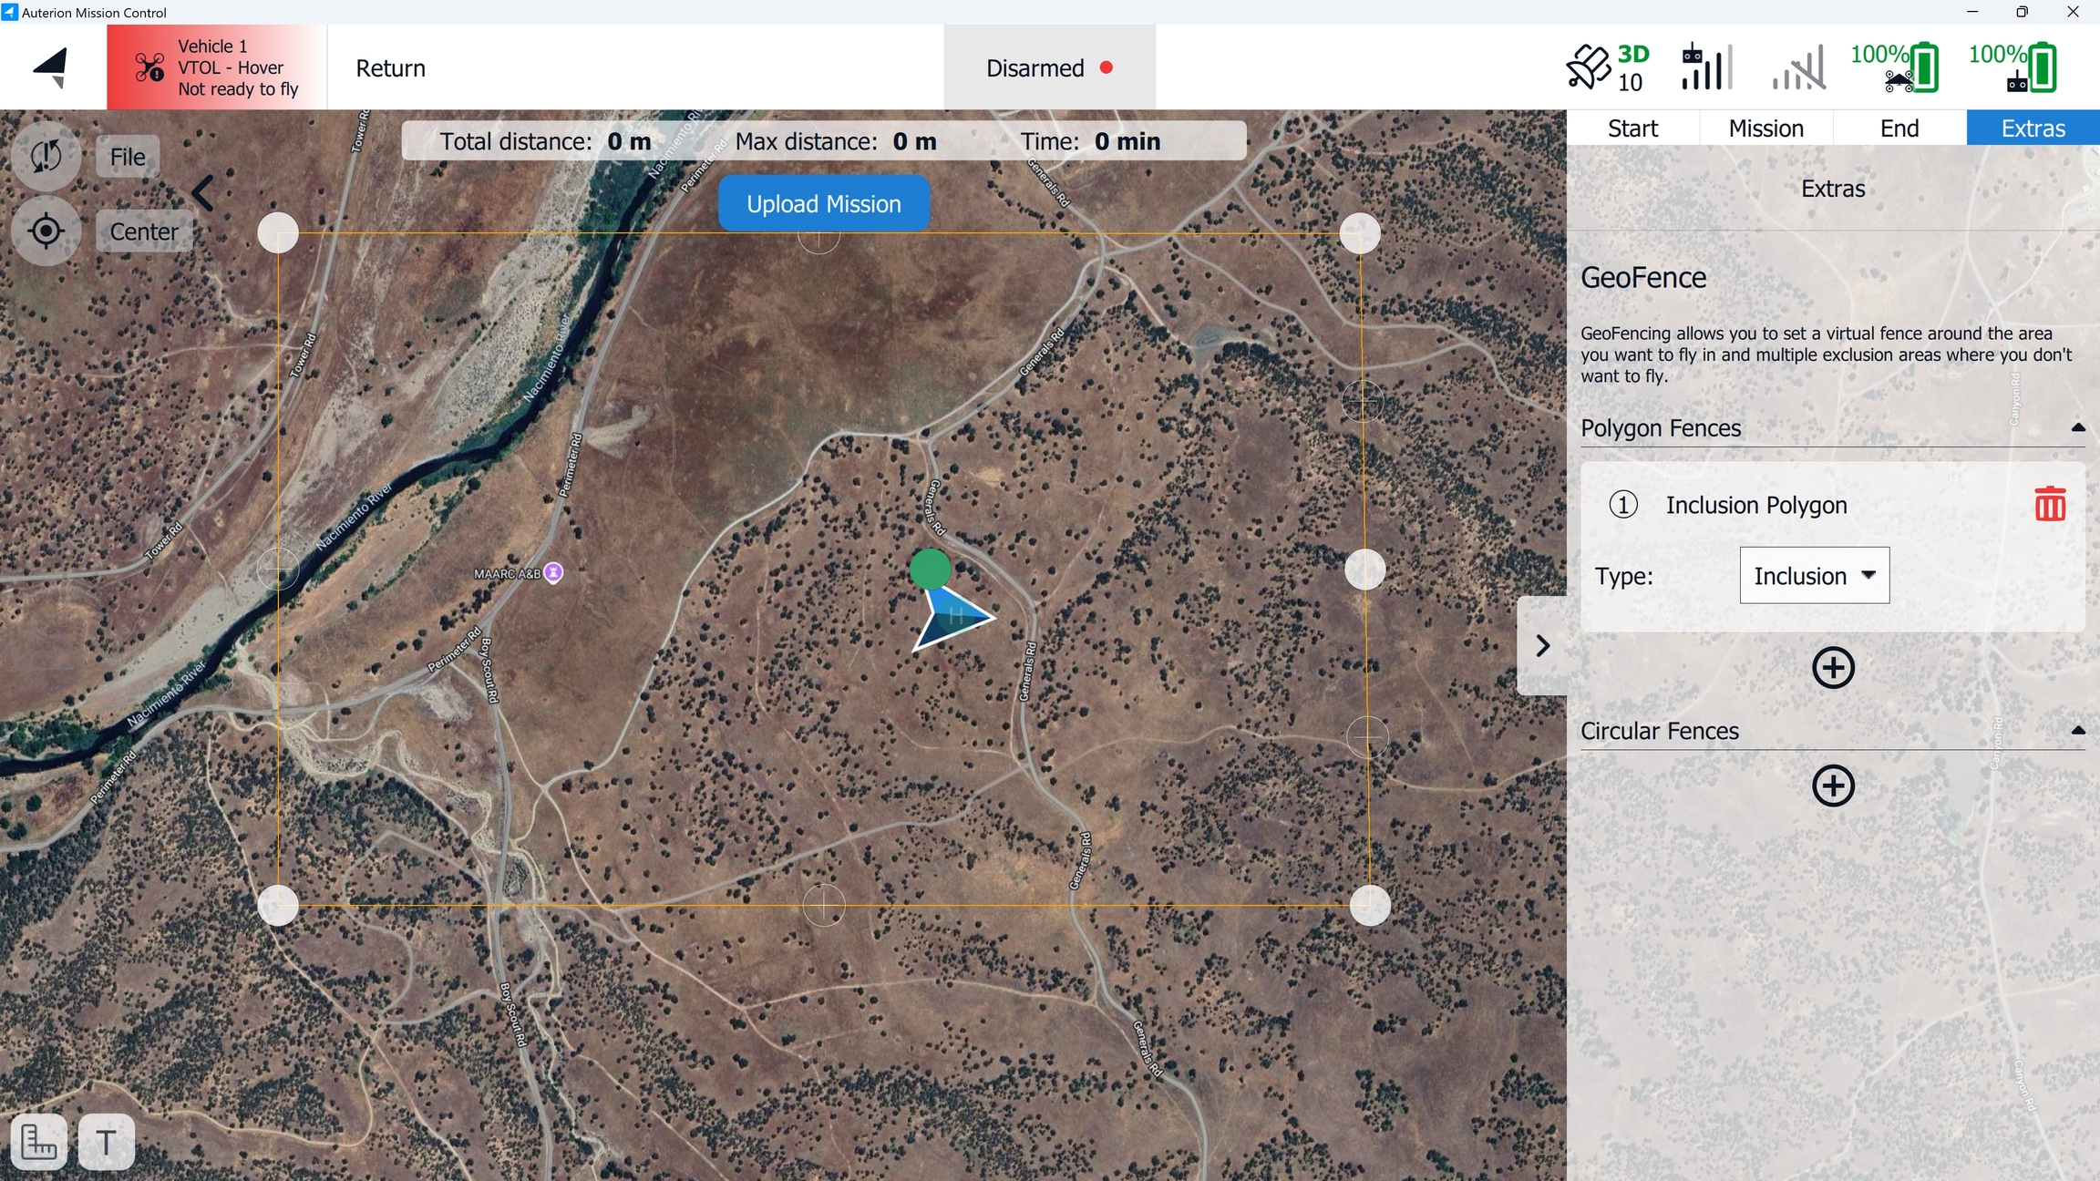Collapse the Polygon Fences section

pyautogui.click(x=2077, y=427)
